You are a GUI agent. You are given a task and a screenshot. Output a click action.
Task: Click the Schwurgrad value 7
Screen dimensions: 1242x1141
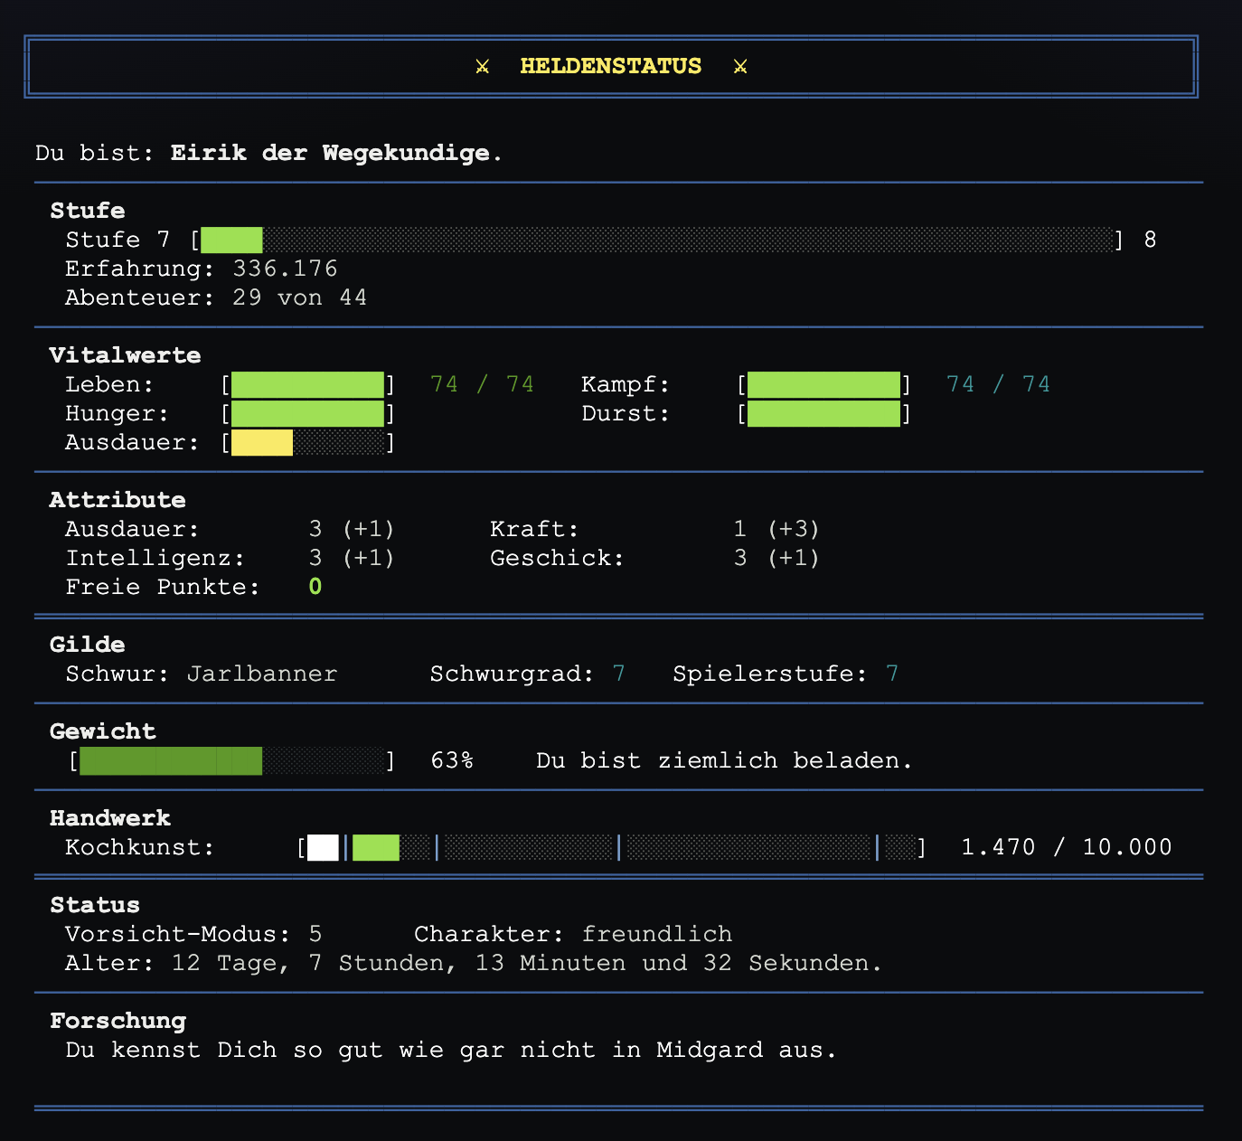pyautogui.click(x=619, y=674)
